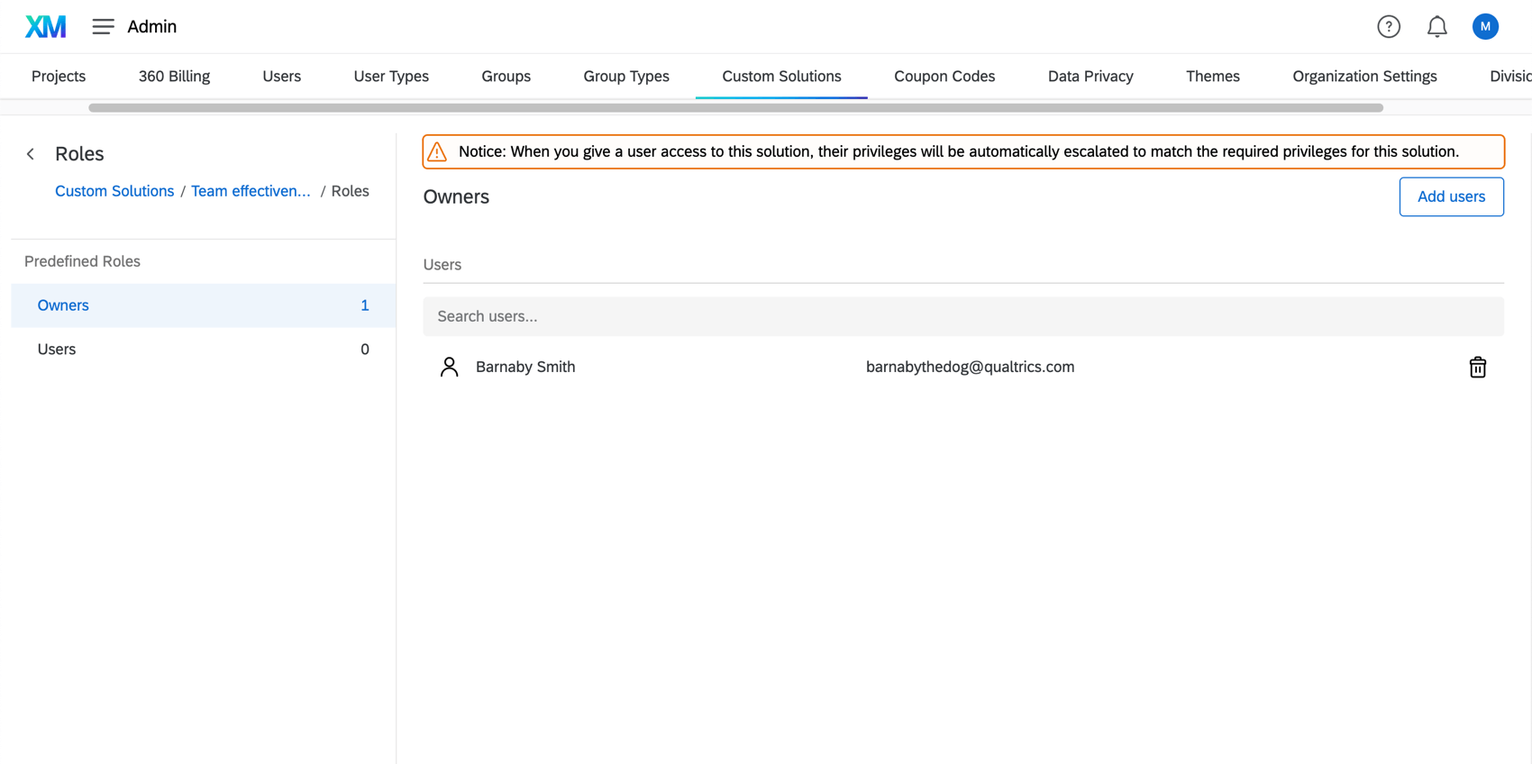Delete Barnaby Smith using trash icon
This screenshot has width=1532, height=764.
1477,368
